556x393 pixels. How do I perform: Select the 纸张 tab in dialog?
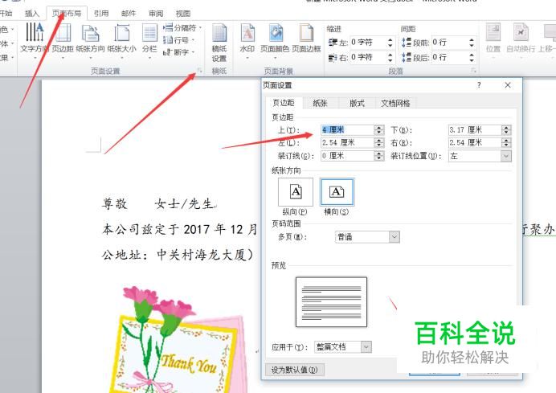[321, 103]
